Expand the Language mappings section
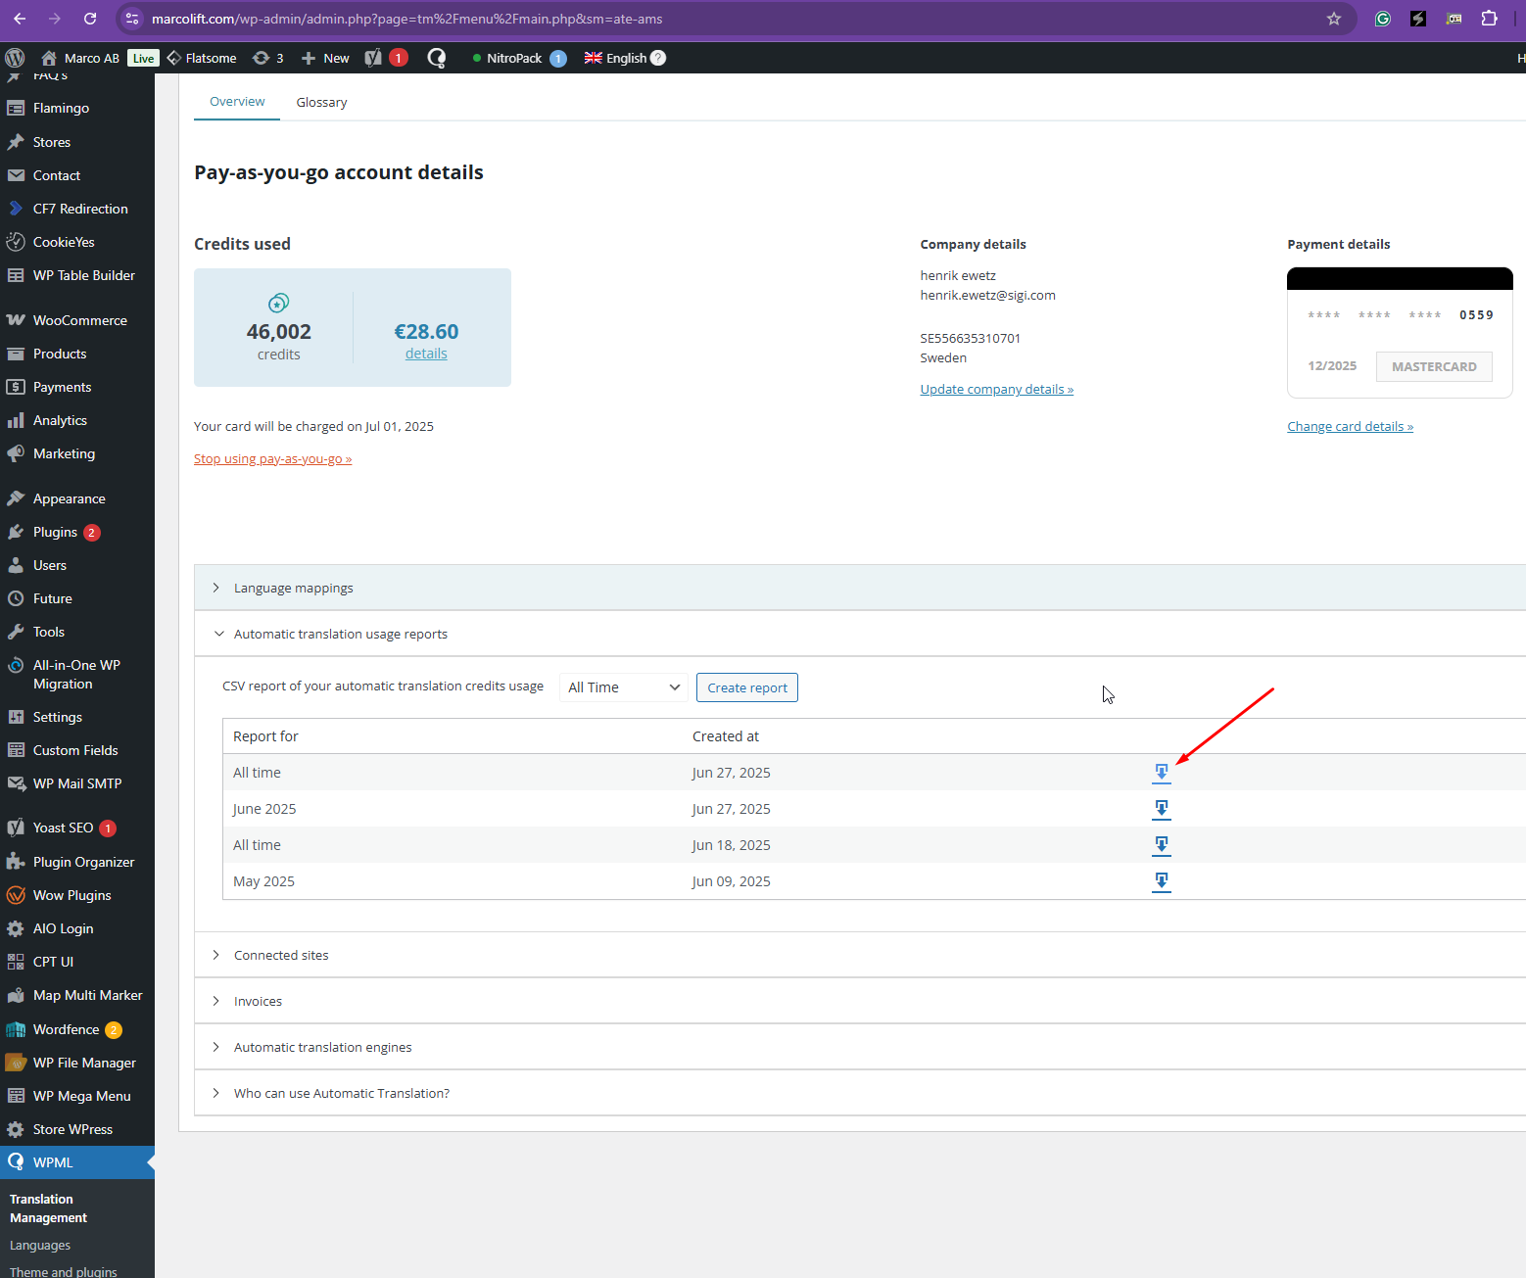This screenshot has width=1526, height=1278. pyautogui.click(x=294, y=588)
